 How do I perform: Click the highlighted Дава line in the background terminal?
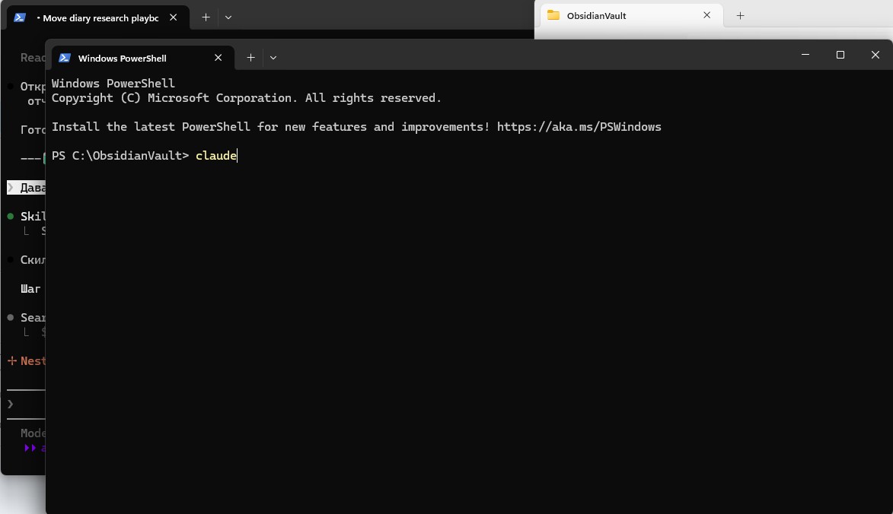26,188
